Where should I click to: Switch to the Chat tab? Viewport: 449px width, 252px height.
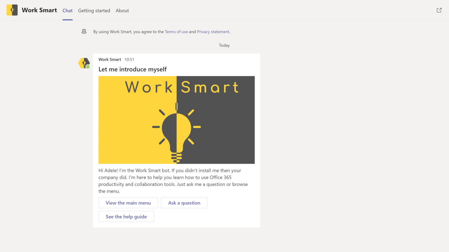67,10
